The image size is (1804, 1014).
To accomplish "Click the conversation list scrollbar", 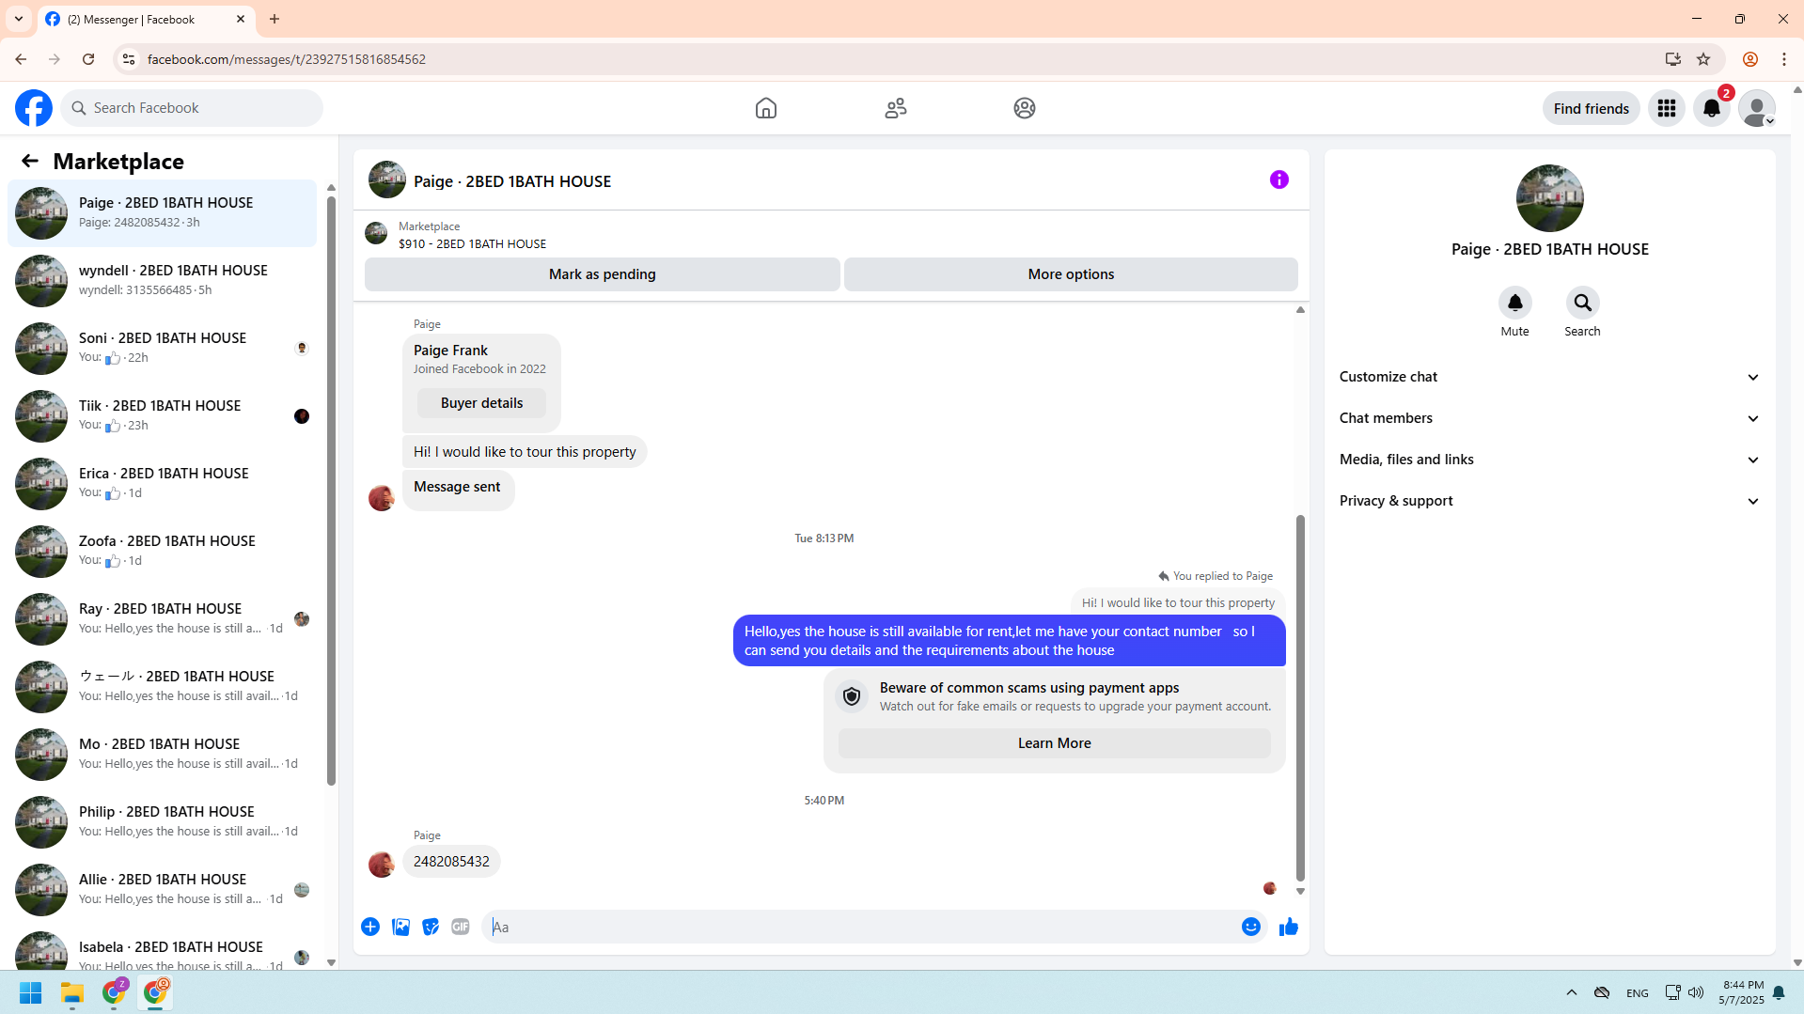I will pos(331,491).
